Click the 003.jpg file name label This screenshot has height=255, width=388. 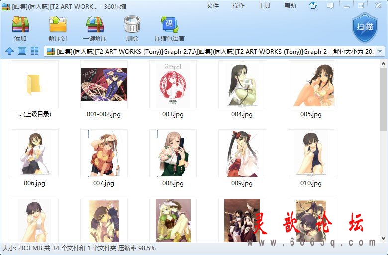[173, 114]
